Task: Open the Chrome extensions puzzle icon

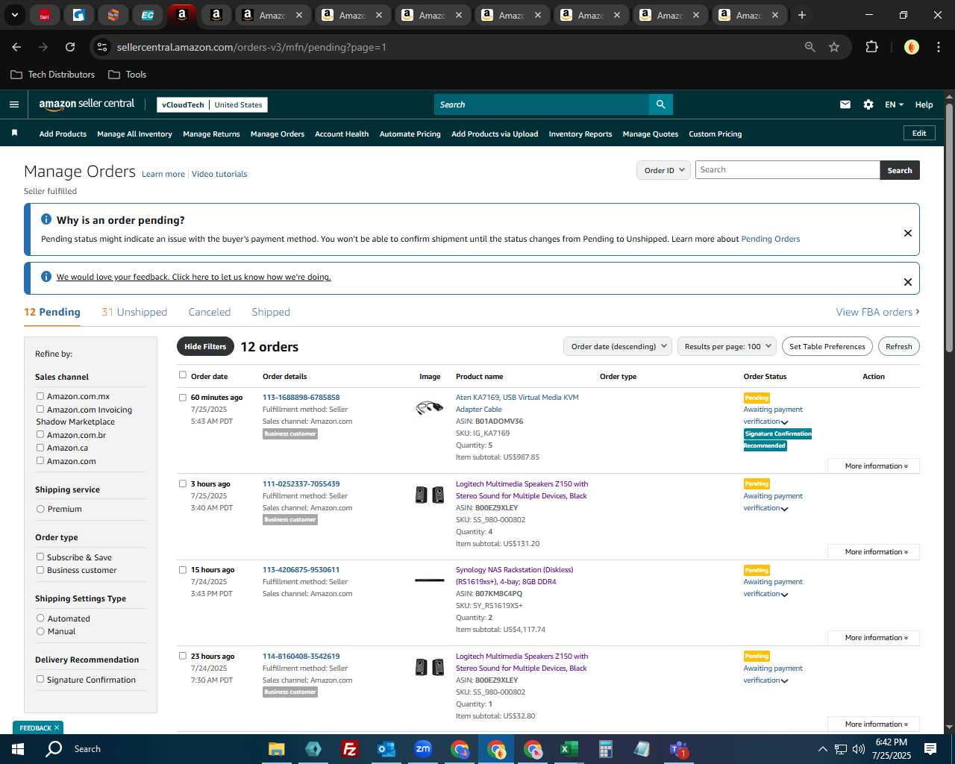Action: pyautogui.click(x=871, y=47)
